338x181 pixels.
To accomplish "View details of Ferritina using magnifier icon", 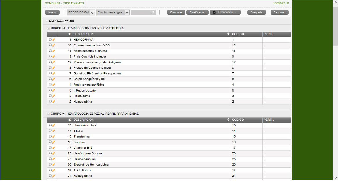I will click(x=50, y=142).
